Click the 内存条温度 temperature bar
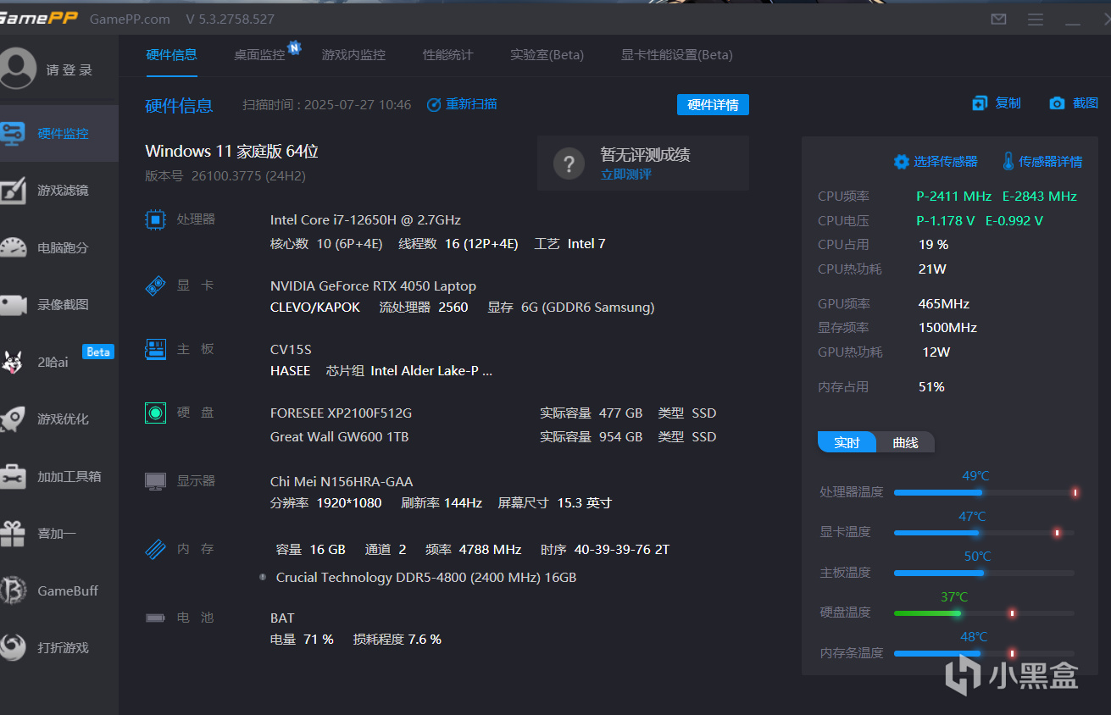This screenshot has height=715, width=1111. pos(984,653)
